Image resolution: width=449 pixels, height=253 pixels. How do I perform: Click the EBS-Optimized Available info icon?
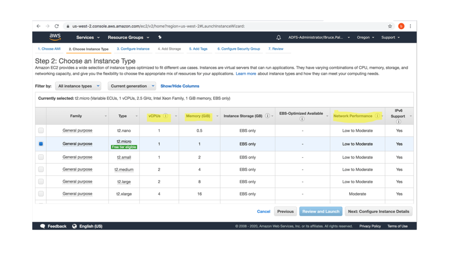[x=302, y=119]
